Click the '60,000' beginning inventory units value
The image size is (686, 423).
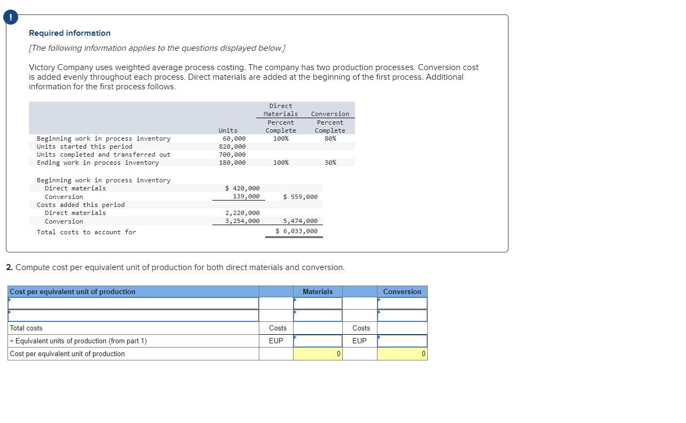tap(234, 139)
